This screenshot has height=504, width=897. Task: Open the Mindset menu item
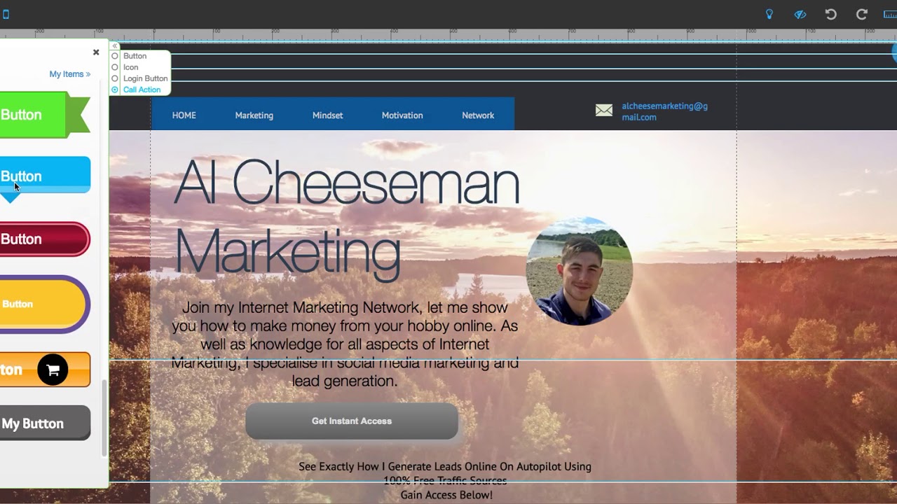point(327,115)
